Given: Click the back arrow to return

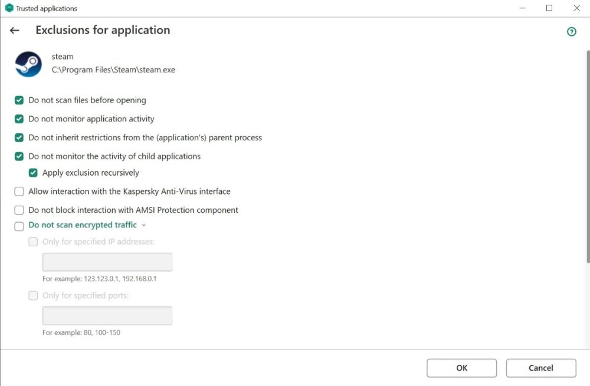Looking at the screenshot, I should [14, 30].
